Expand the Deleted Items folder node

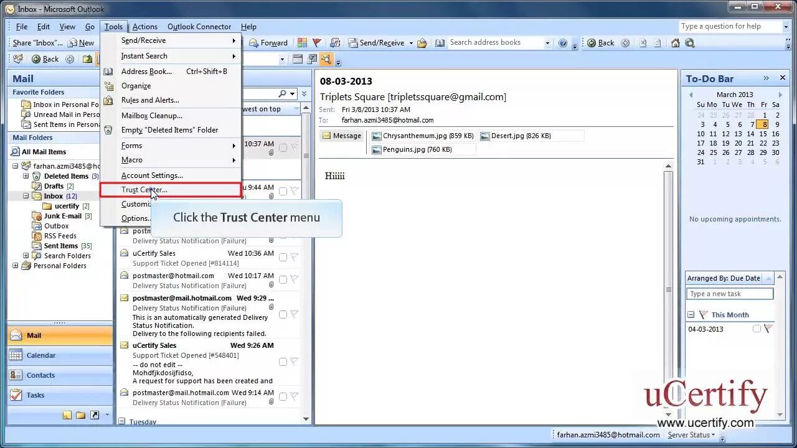tap(26, 176)
